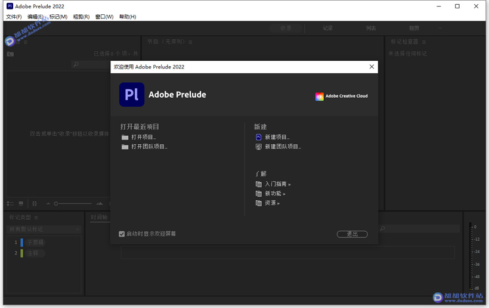The height and width of the screenshot is (308, 489).
Task: Click the folder icon beside 打开项目
Action: [125, 138]
